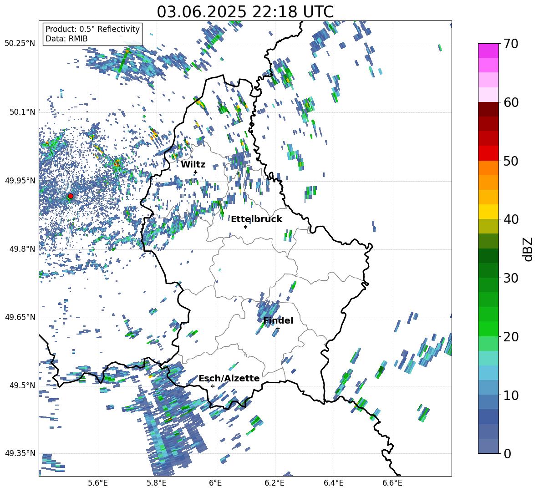Viewport: 539px width, 492px height.
Task: Click the colorbar tick label 70
Action: pyautogui.click(x=511, y=44)
